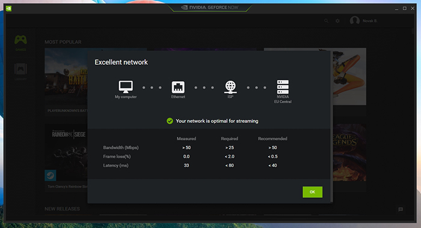Click the 'Your network is optimal for streaming' message

coord(217,121)
